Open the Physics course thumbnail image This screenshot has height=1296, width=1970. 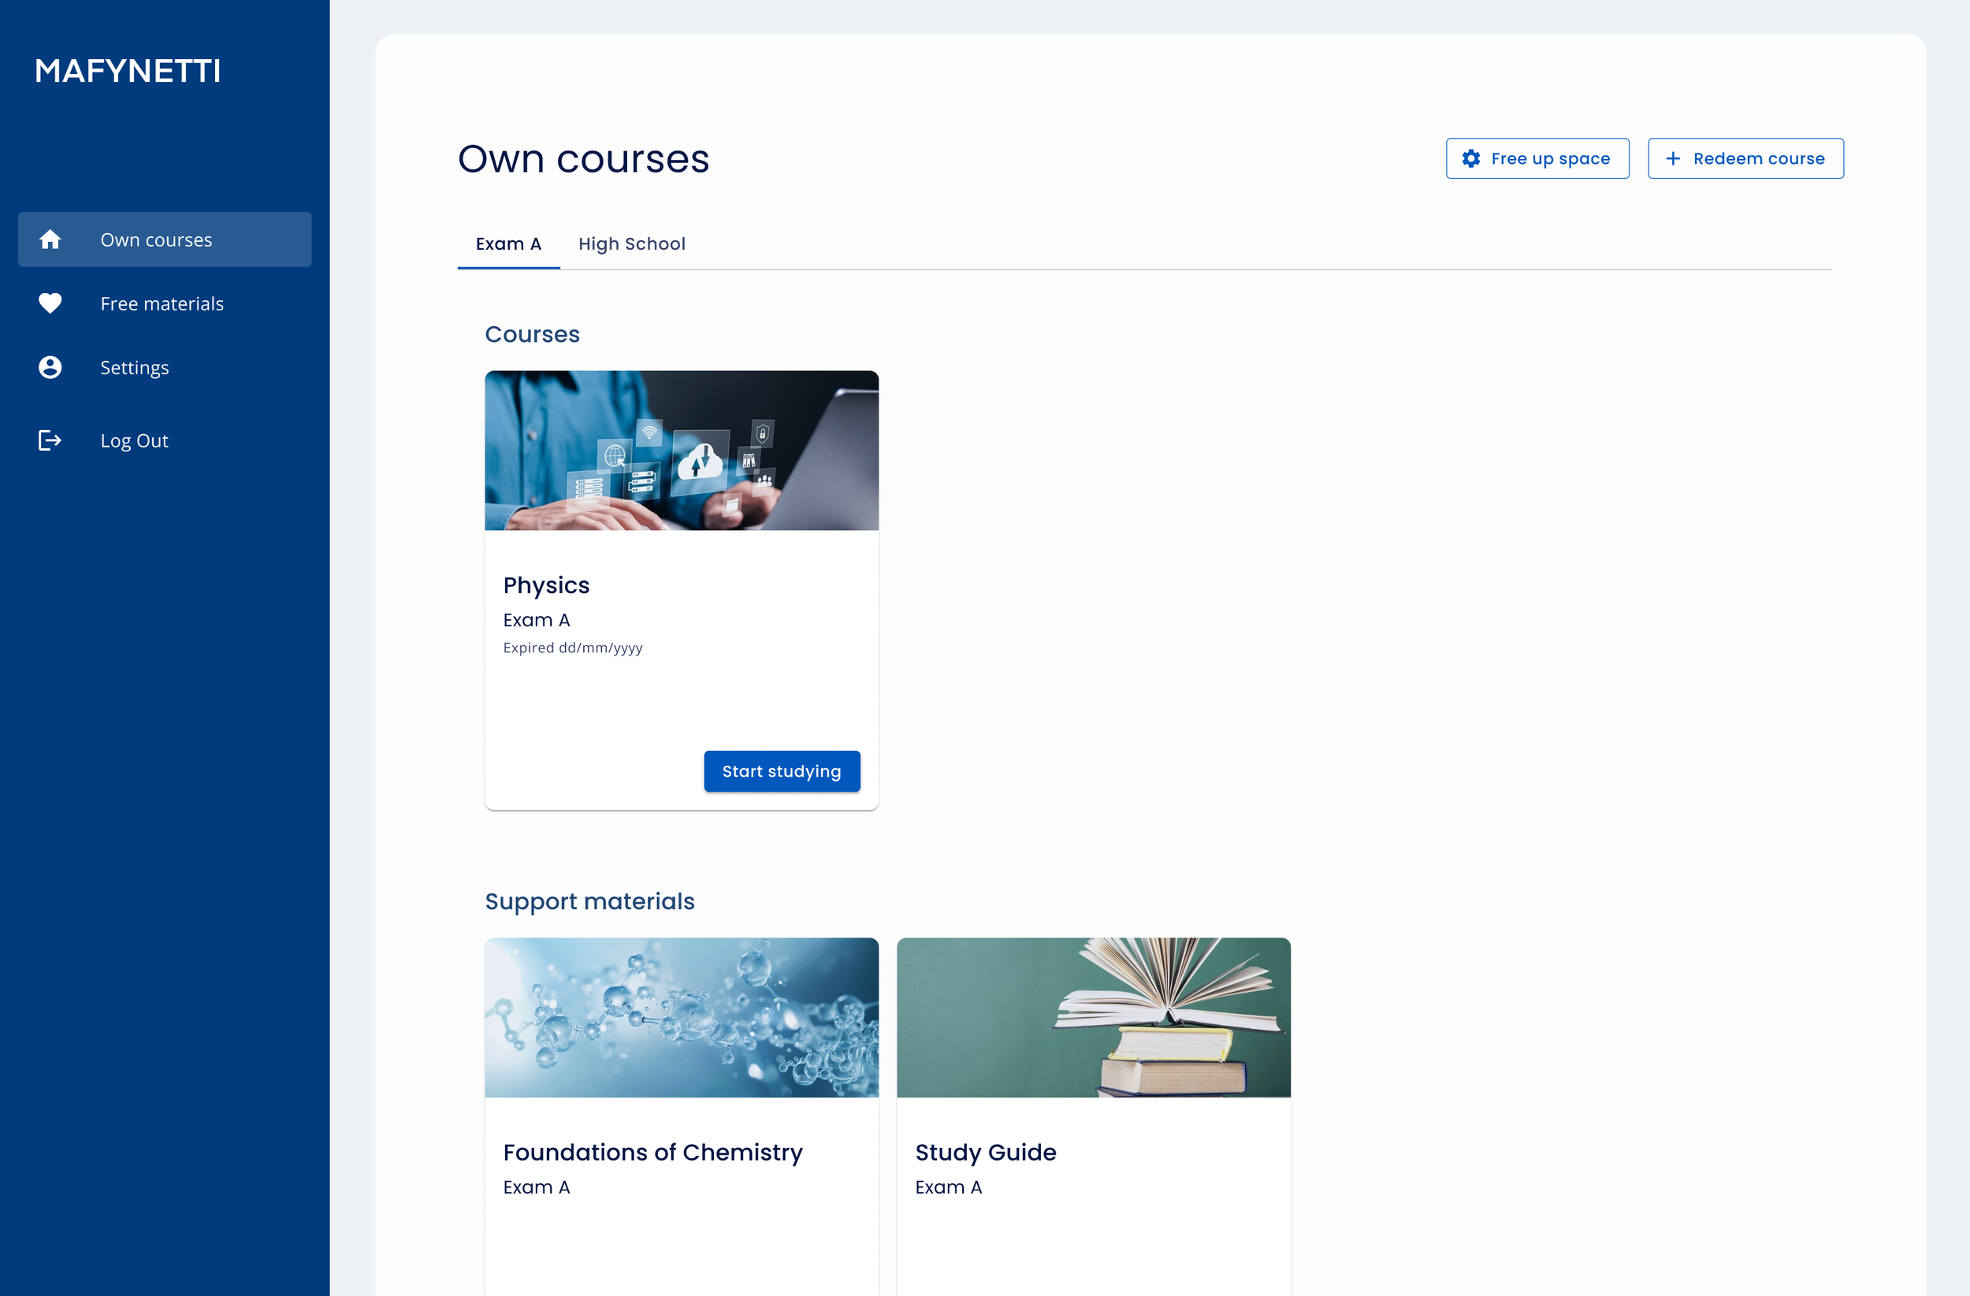click(681, 450)
